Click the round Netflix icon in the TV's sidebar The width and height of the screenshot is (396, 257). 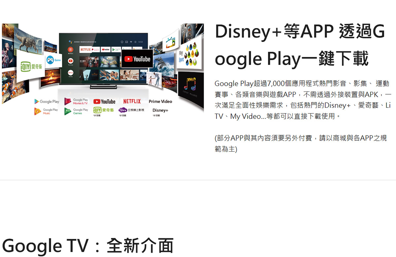[70, 72]
